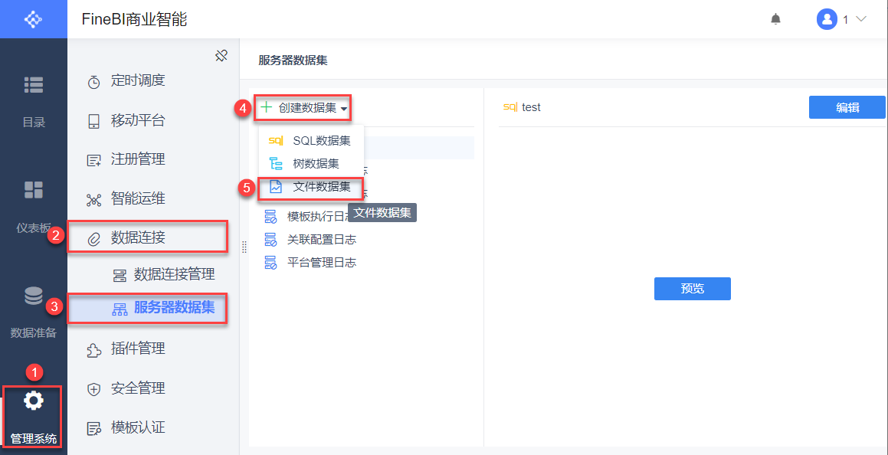888x455 pixels.
Task: Open the 数据准备 data preparation section
Action: tap(34, 310)
